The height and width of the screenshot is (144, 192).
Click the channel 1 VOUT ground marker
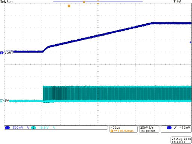pyautogui.click(x=1, y=53)
